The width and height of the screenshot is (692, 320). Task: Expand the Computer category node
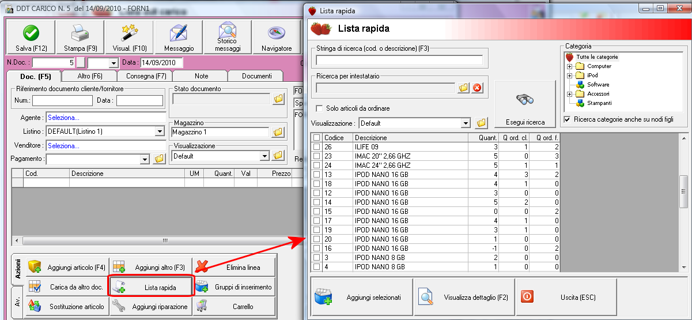[x=569, y=66]
